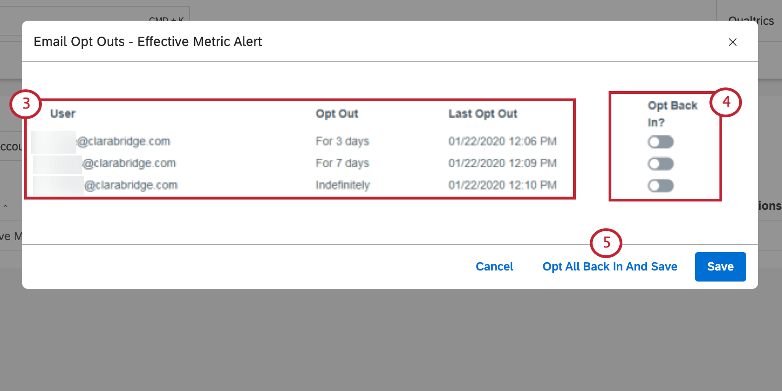
Task: Select the Opt Out column header
Action: 337,114
